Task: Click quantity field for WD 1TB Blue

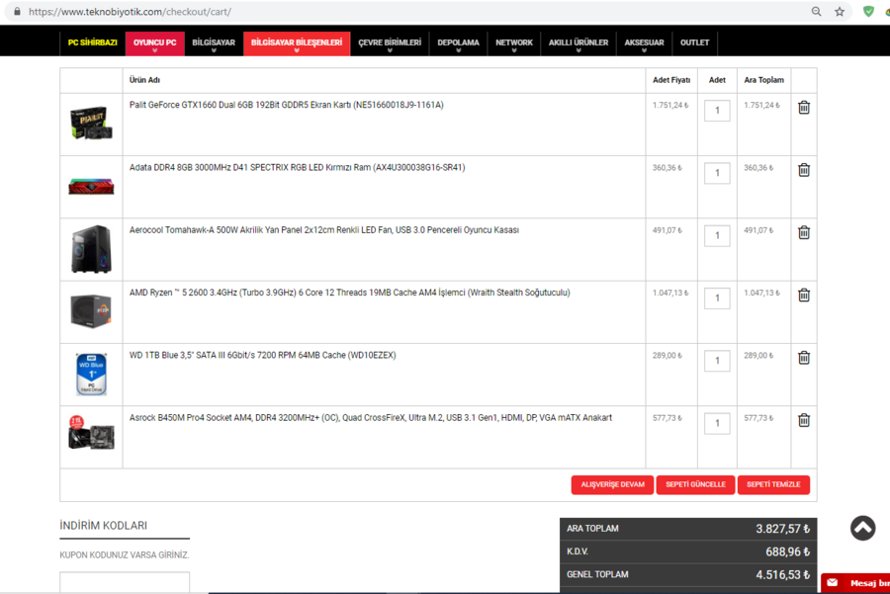Action: (x=717, y=361)
